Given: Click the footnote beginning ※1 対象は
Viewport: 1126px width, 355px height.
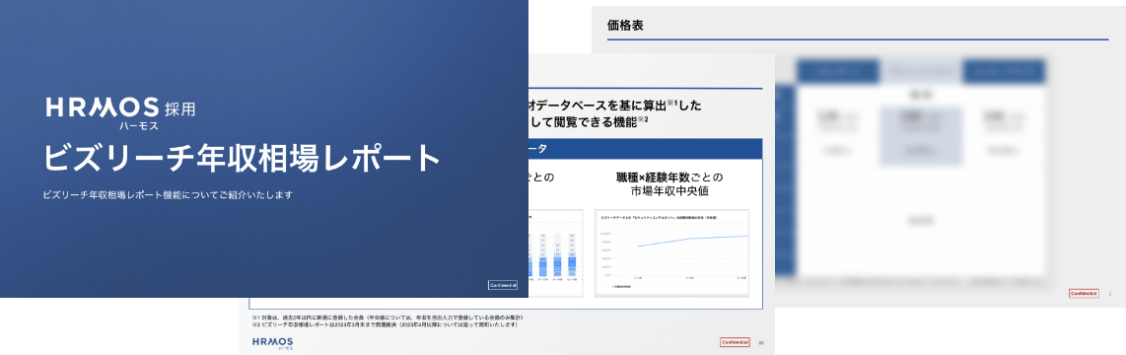Looking at the screenshot, I should (387, 317).
